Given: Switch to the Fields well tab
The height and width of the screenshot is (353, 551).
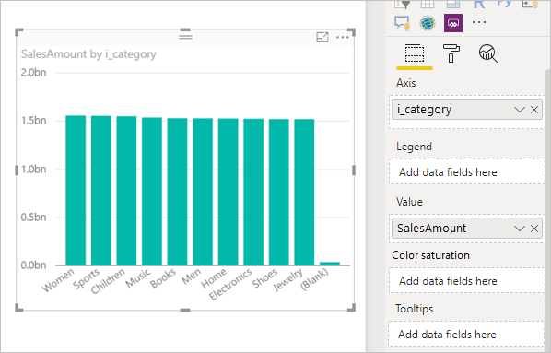Looking at the screenshot, I should click(415, 53).
